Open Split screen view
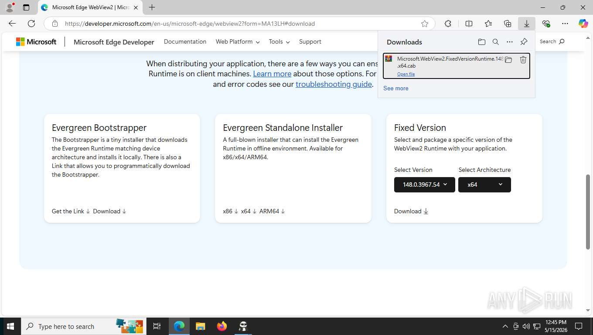This screenshot has width=593, height=335. (x=469, y=24)
